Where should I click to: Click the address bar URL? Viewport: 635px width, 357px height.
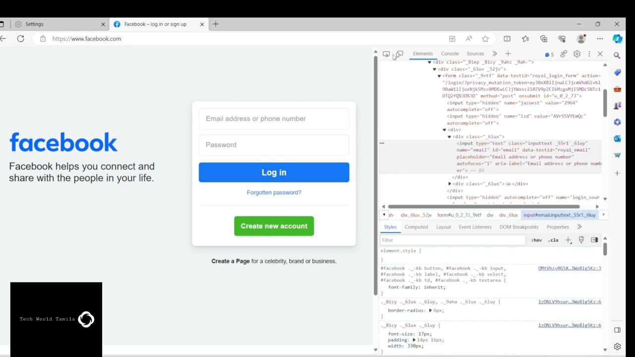pyautogui.click(x=87, y=39)
